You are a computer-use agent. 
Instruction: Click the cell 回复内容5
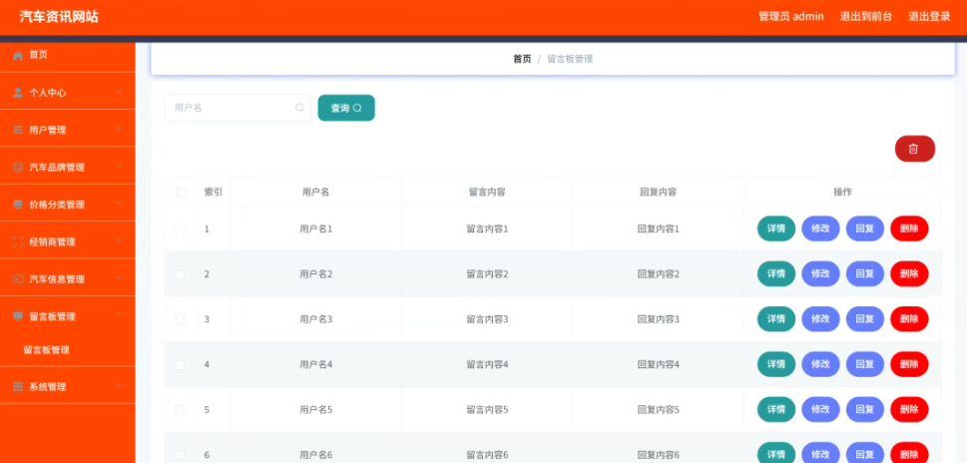pyautogui.click(x=658, y=410)
